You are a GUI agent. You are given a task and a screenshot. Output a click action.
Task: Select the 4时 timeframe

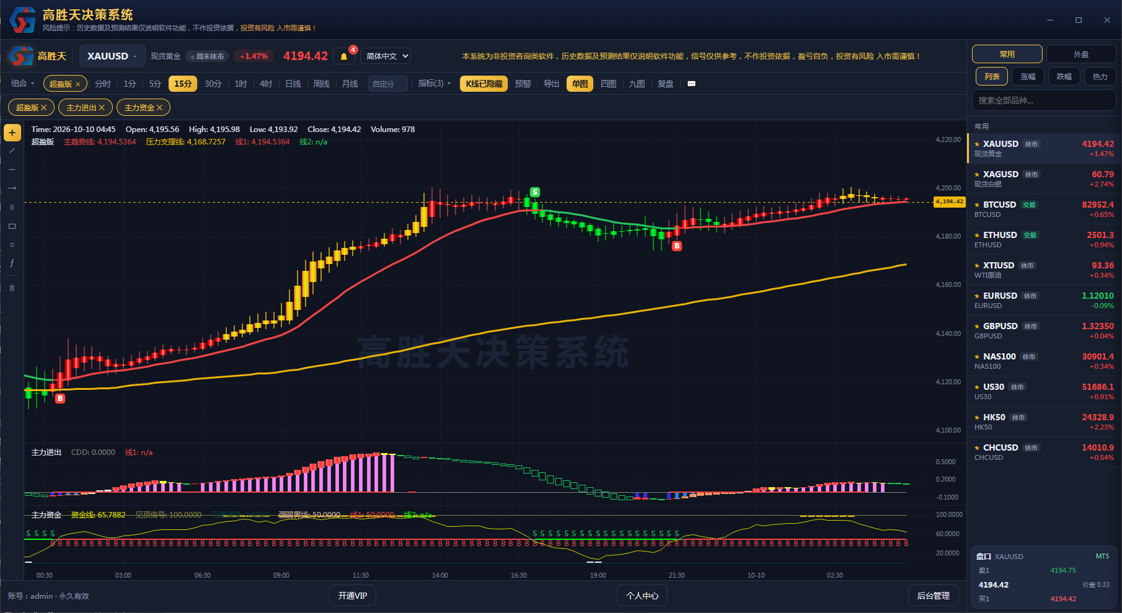266,84
